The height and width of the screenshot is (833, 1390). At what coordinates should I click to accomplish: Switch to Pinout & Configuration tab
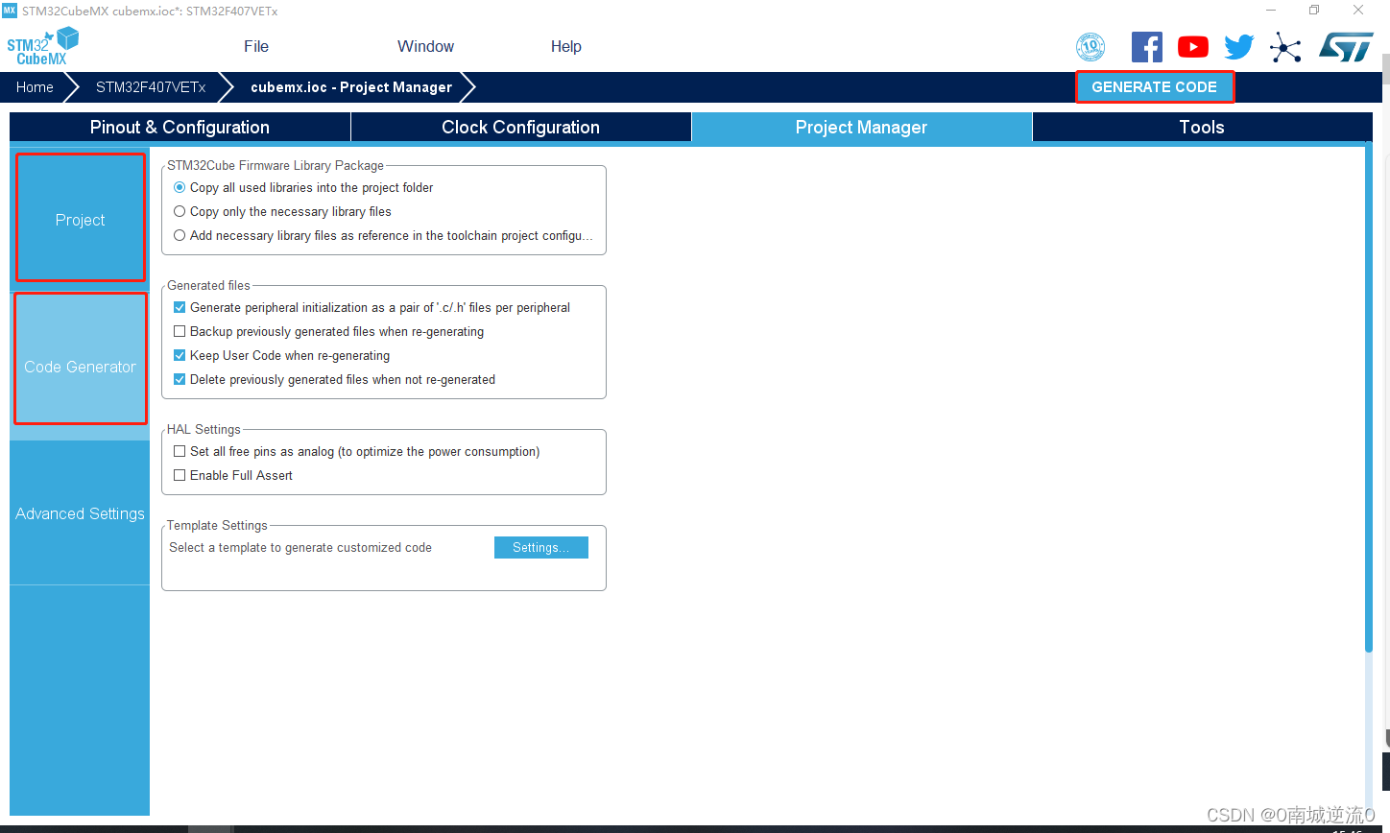coord(180,127)
